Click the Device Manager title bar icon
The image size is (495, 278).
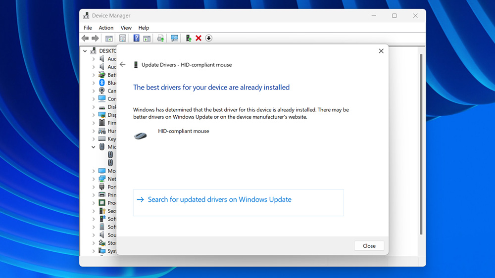point(86,15)
